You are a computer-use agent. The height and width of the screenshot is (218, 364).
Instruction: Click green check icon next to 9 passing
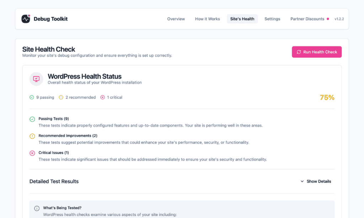point(32,97)
